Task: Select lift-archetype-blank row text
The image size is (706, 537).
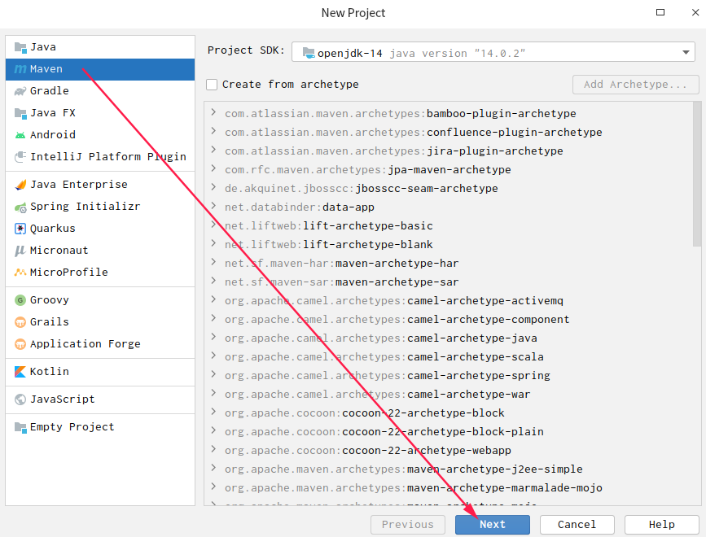Action: tap(329, 245)
